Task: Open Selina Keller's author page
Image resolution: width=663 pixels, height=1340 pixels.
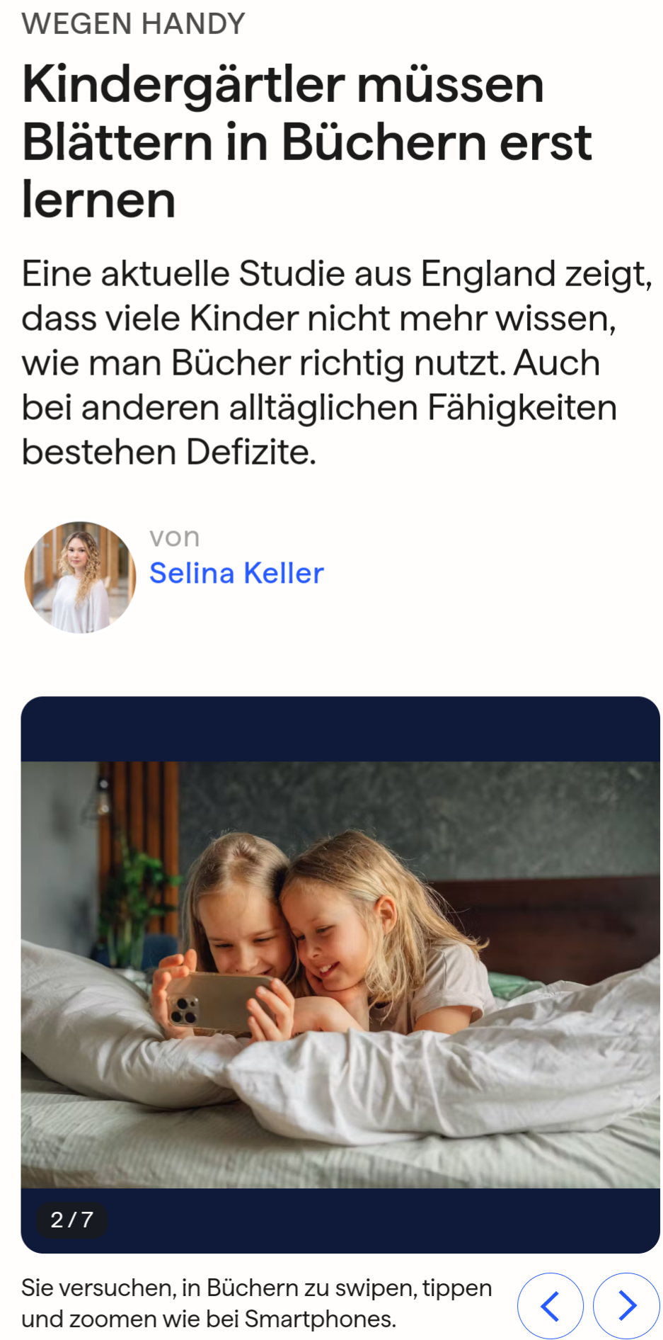Action: coord(236,572)
